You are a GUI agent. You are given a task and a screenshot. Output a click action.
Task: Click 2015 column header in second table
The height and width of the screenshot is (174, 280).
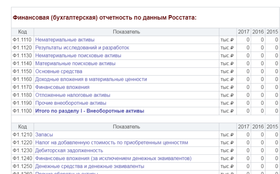tap(272, 126)
